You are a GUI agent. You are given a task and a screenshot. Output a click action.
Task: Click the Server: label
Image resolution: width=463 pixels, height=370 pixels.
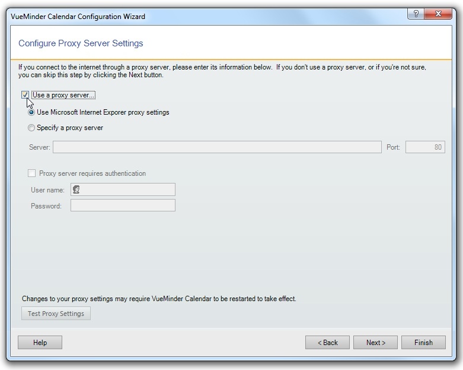[x=40, y=147]
